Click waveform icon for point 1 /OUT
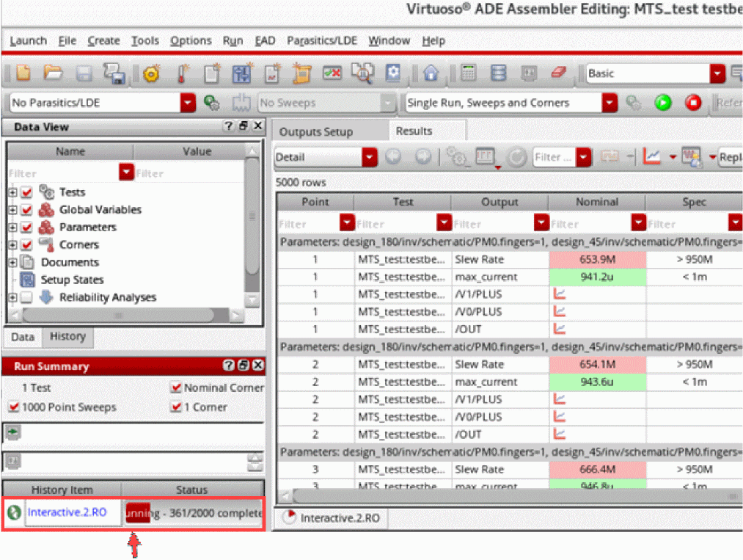The width and height of the screenshot is (743, 560). tap(560, 329)
